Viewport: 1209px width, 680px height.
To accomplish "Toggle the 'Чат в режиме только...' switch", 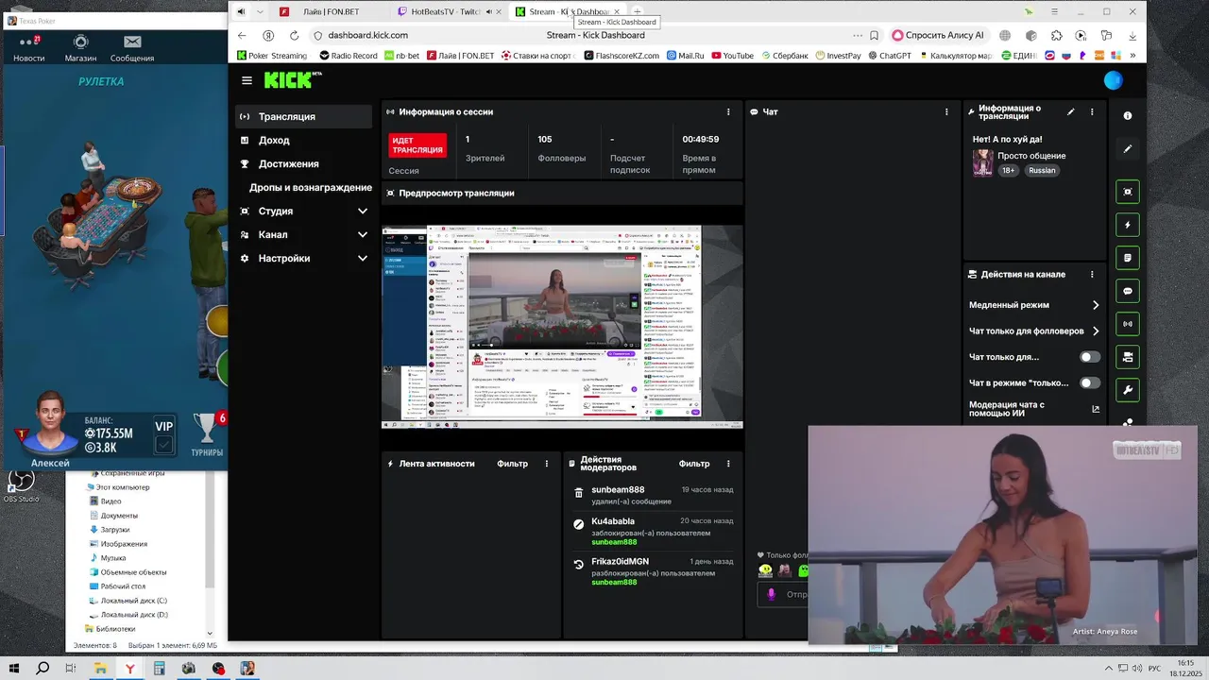I will pos(1090,382).
